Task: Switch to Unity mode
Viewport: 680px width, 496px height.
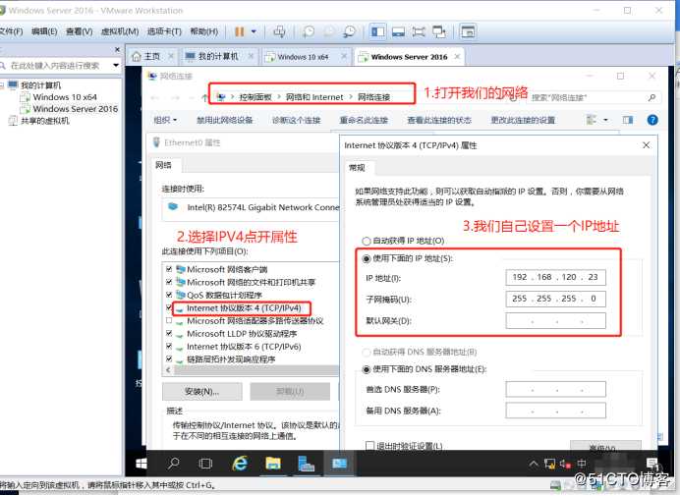Action: [439, 31]
